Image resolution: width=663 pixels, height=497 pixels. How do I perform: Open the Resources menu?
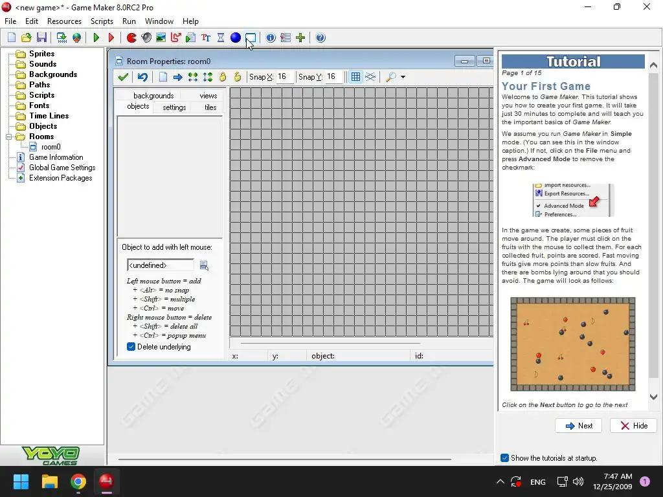pos(64,21)
